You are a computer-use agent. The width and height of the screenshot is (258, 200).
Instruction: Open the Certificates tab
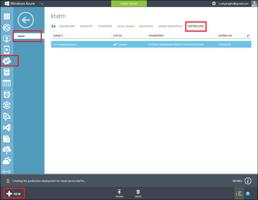point(195,26)
